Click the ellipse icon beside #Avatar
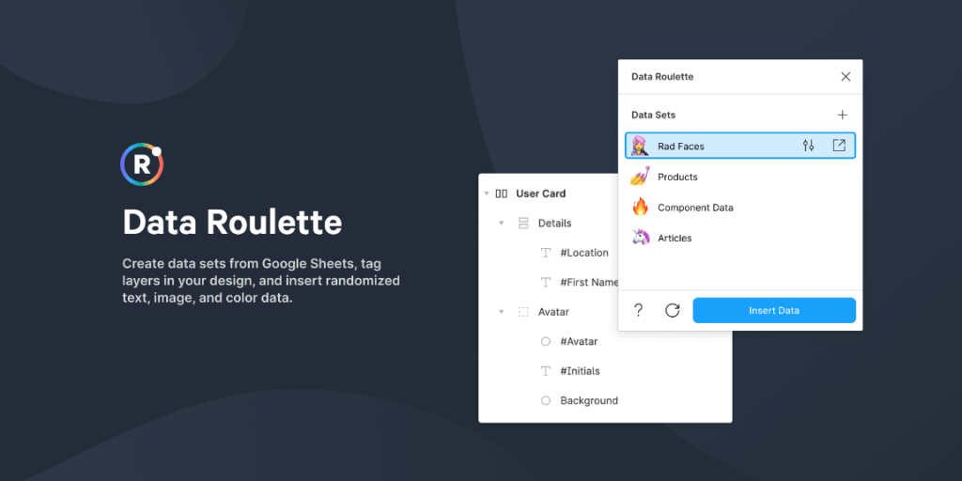Image resolution: width=962 pixels, height=481 pixels. point(546,341)
